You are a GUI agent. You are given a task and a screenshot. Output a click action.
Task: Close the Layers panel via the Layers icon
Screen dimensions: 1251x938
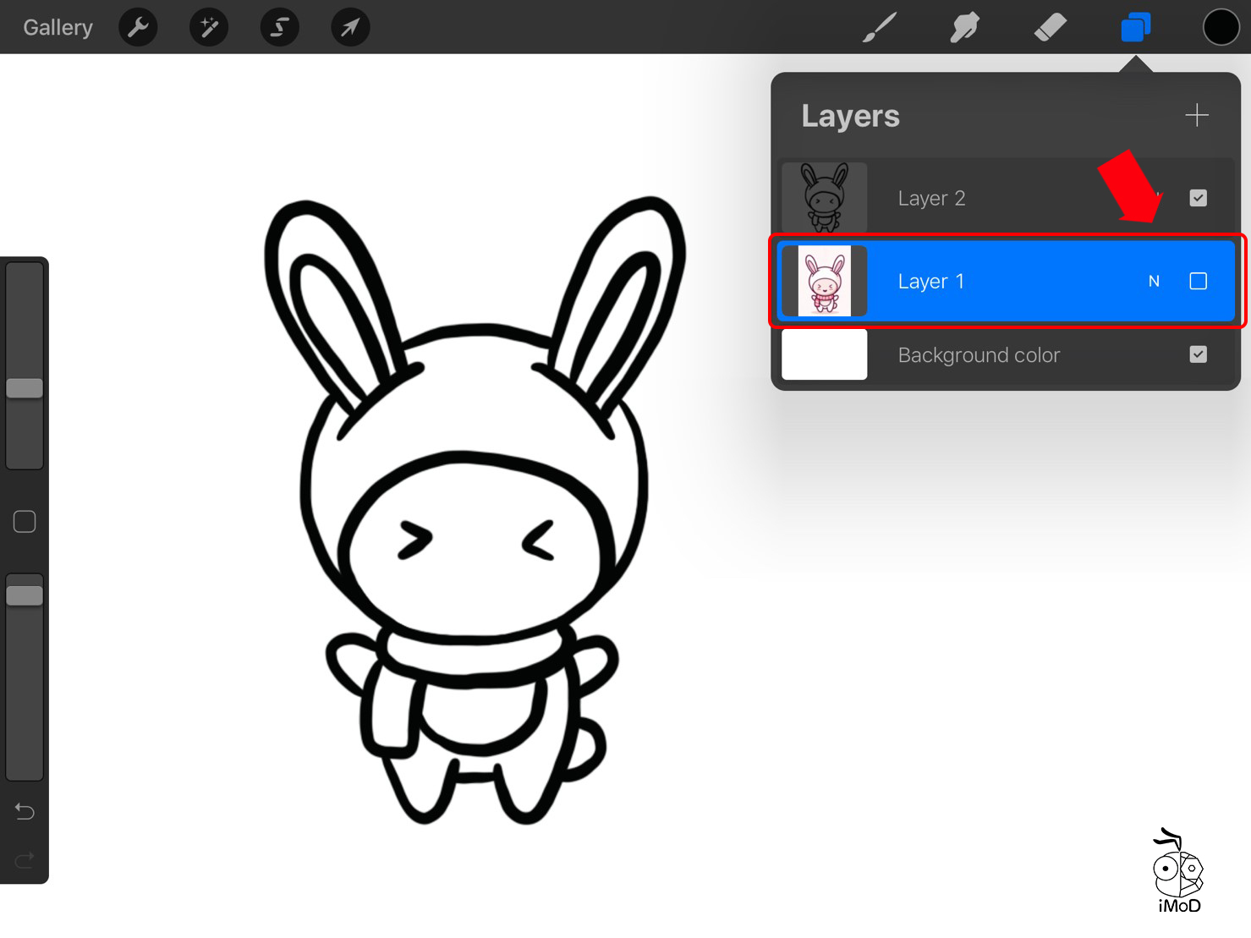1135,28
